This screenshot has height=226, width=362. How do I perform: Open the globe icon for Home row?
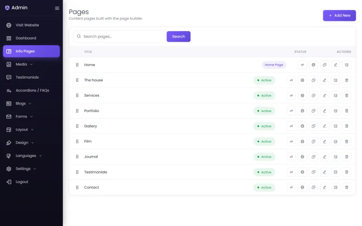313,65
